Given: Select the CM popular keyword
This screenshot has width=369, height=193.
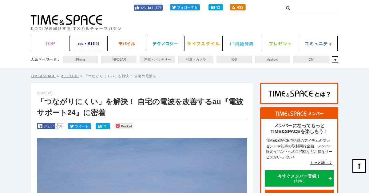Looking at the screenshot, I should 311,59.
